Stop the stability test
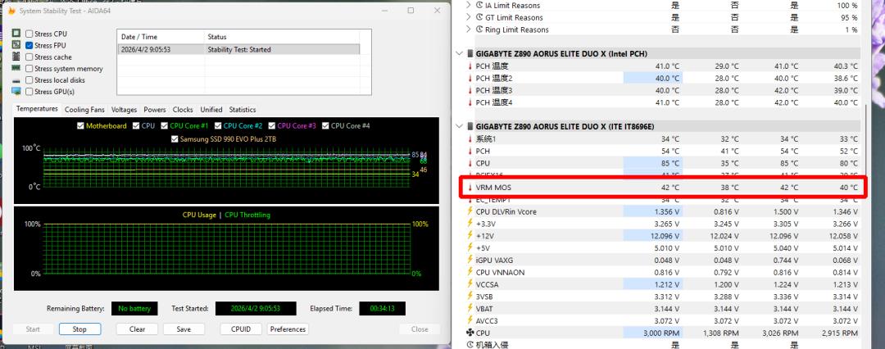 point(79,329)
